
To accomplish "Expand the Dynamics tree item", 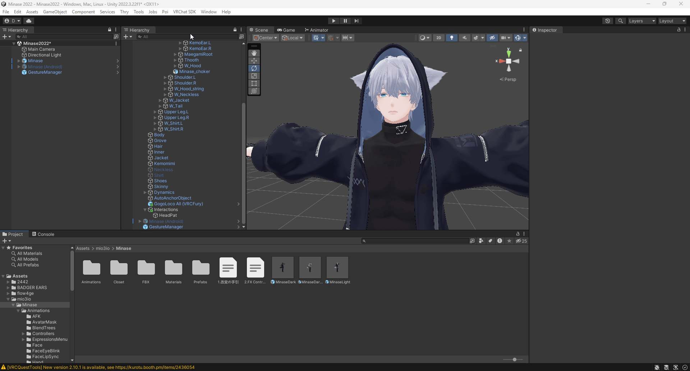I will [x=145, y=192].
